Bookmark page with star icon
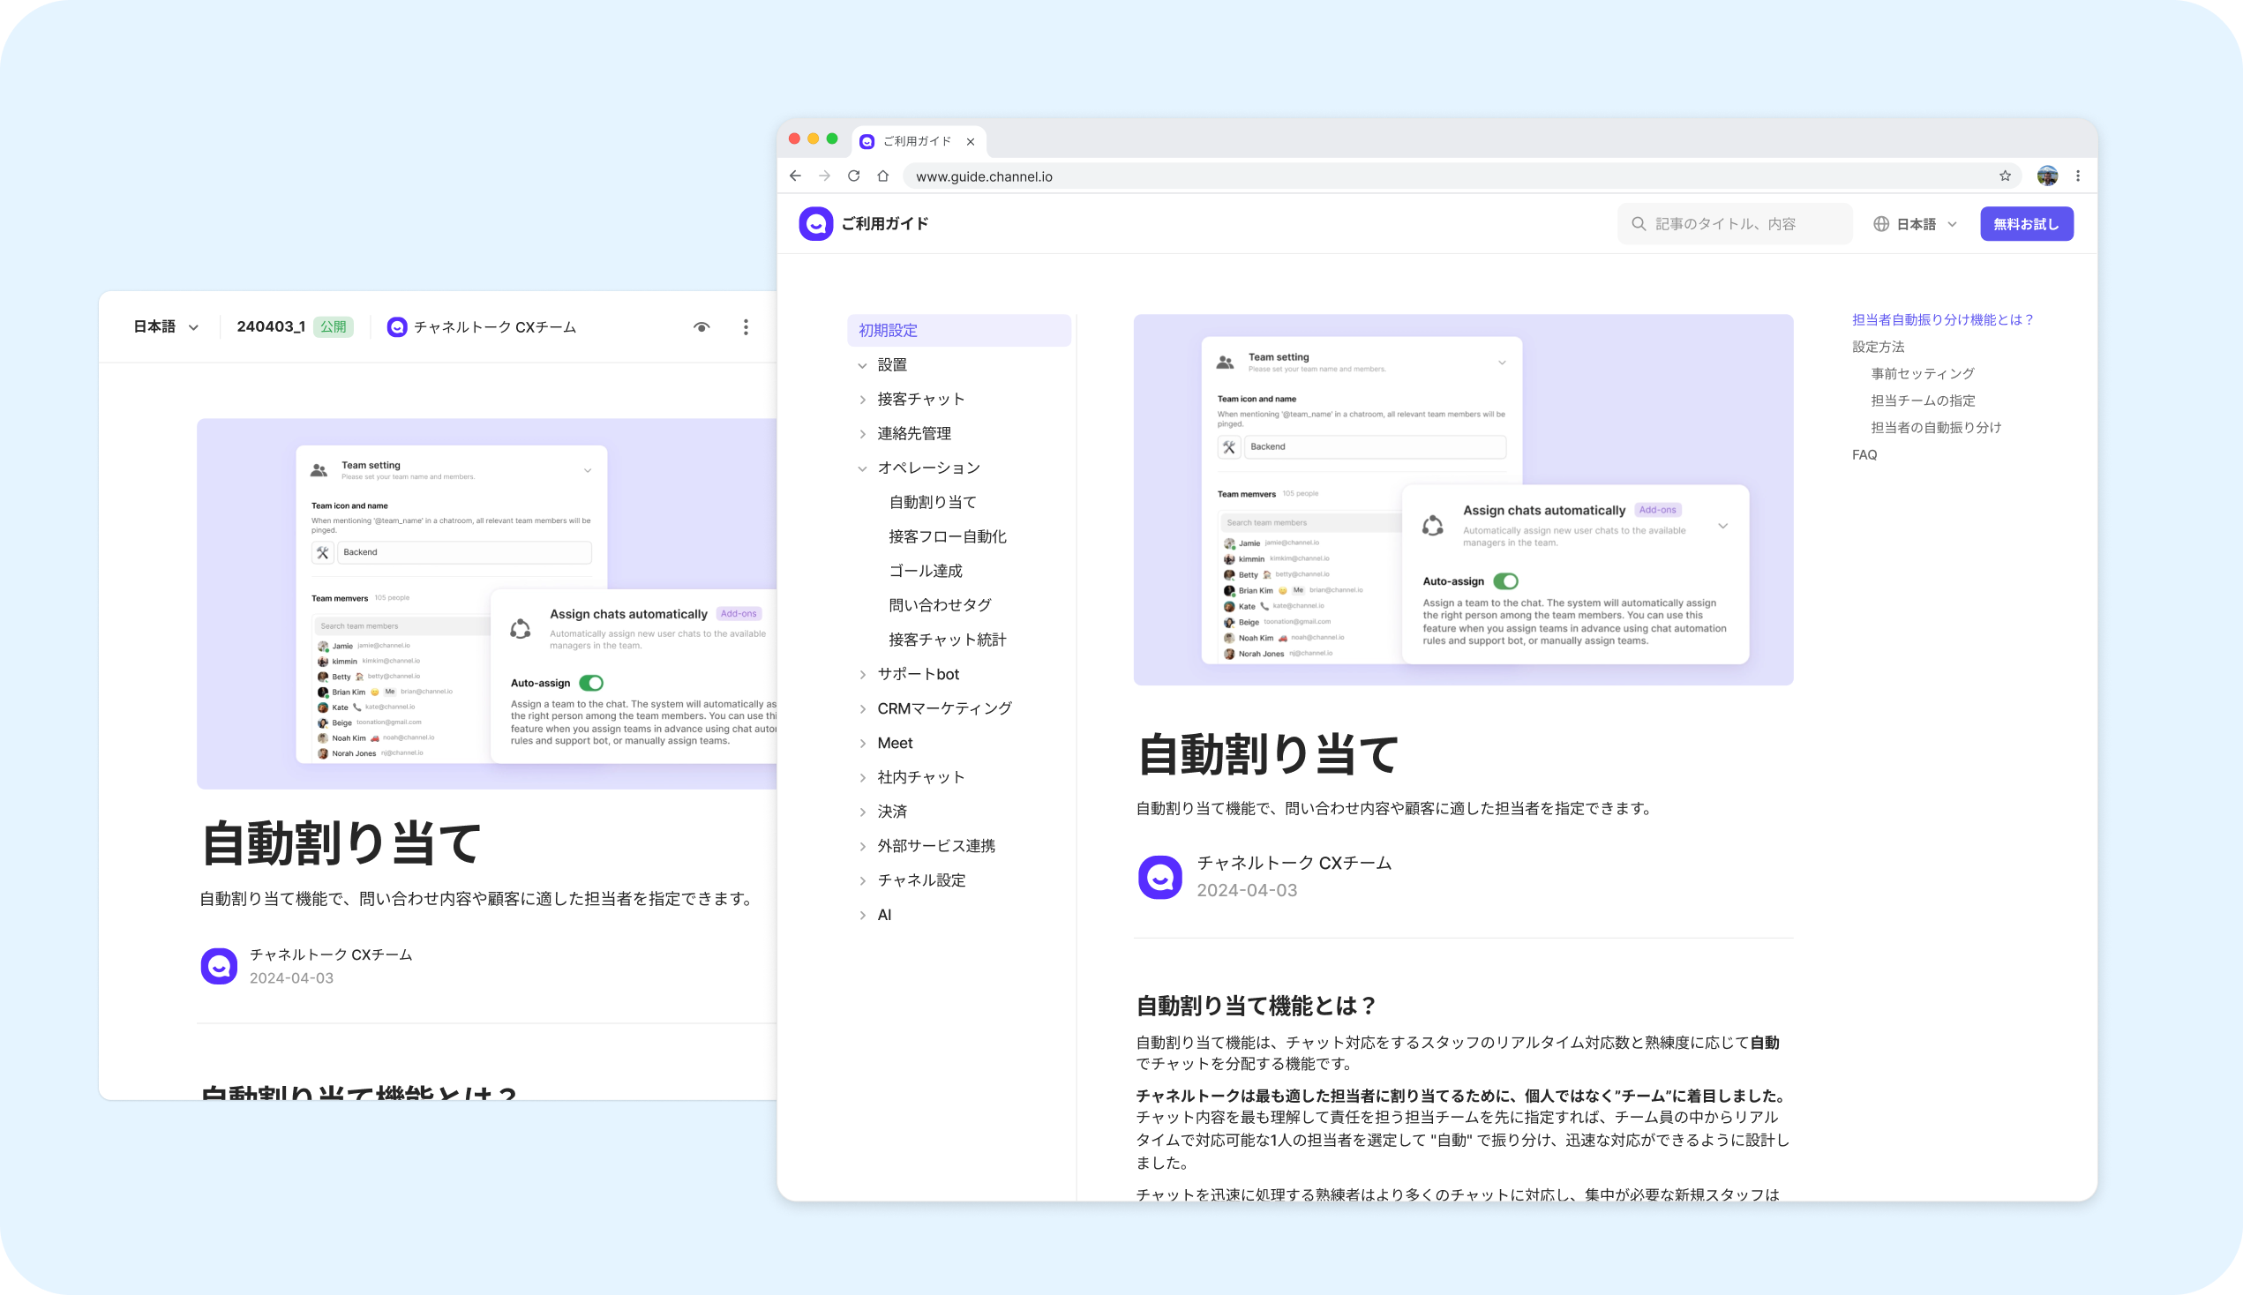 click(x=2005, y=176)
